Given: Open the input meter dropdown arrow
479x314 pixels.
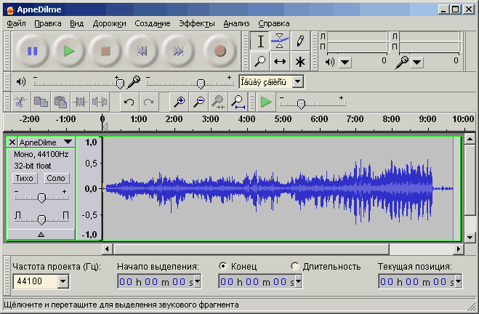Looking at the screenshot, I should (417, 63).
